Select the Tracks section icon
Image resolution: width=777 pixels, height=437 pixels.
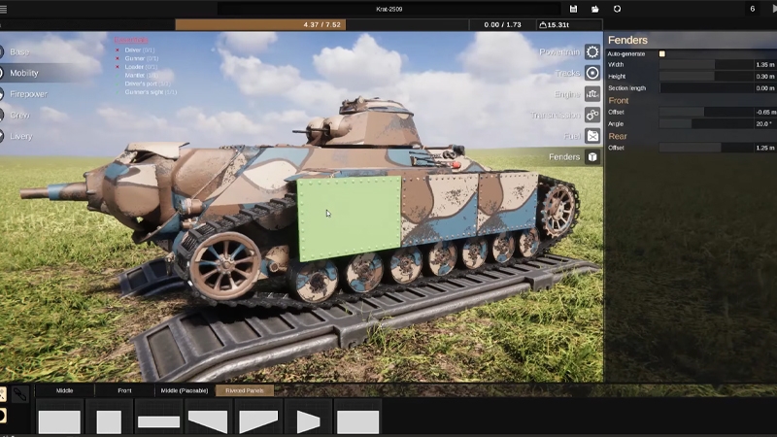tap(591, 73)
